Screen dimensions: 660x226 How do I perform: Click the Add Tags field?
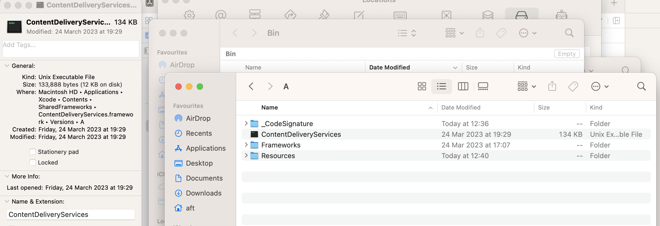(x=71, y=49)
